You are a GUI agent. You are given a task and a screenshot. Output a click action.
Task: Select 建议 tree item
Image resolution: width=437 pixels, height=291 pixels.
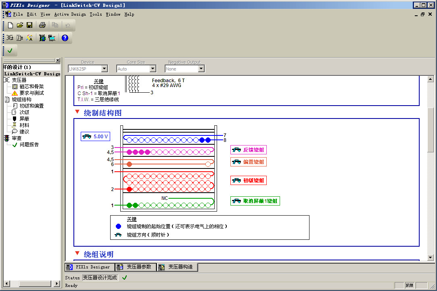(x=24, y=132)
